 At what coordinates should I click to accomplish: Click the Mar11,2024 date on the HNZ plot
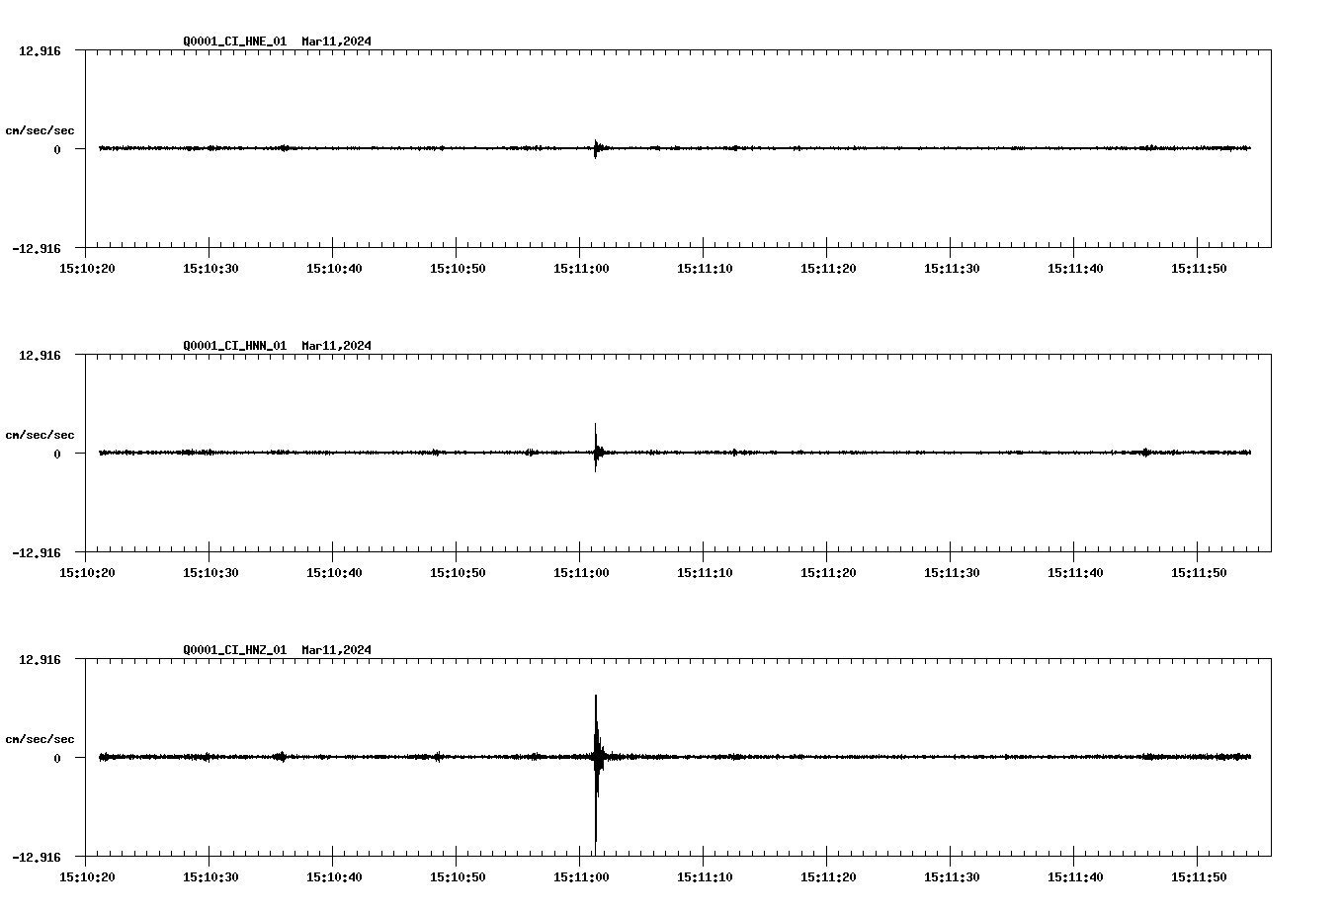click(336, 649)
